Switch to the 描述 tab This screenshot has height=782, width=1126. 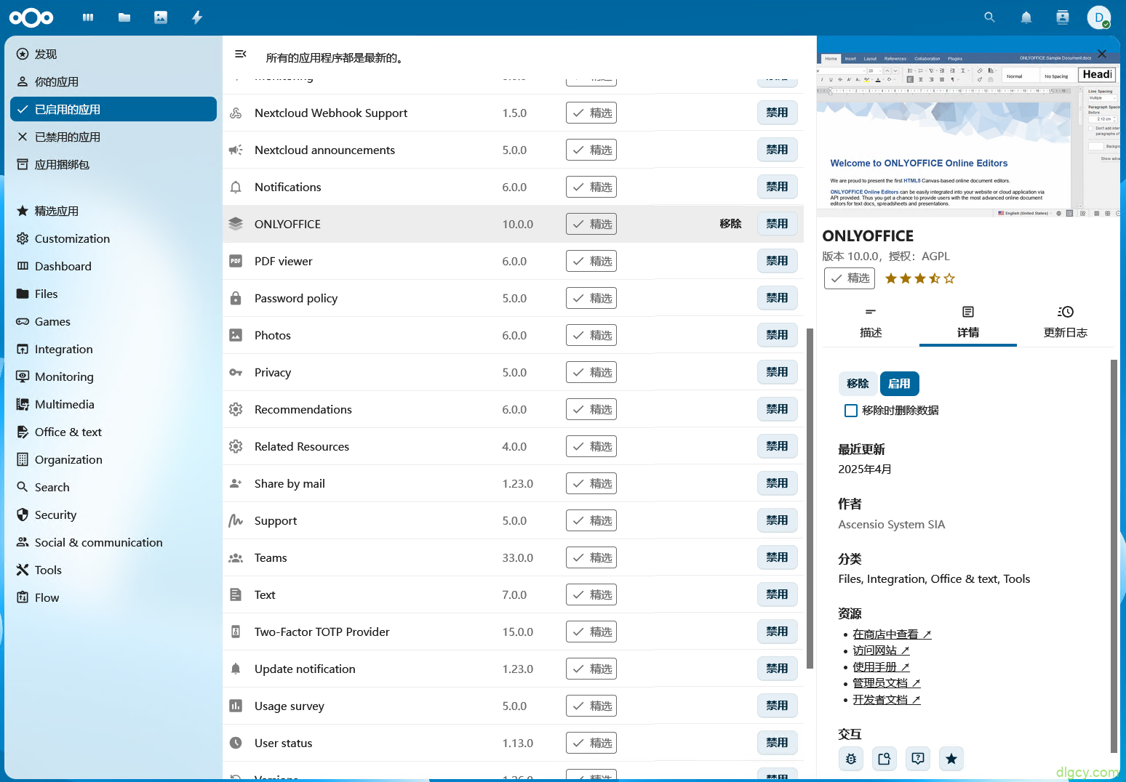click(871, 322)
